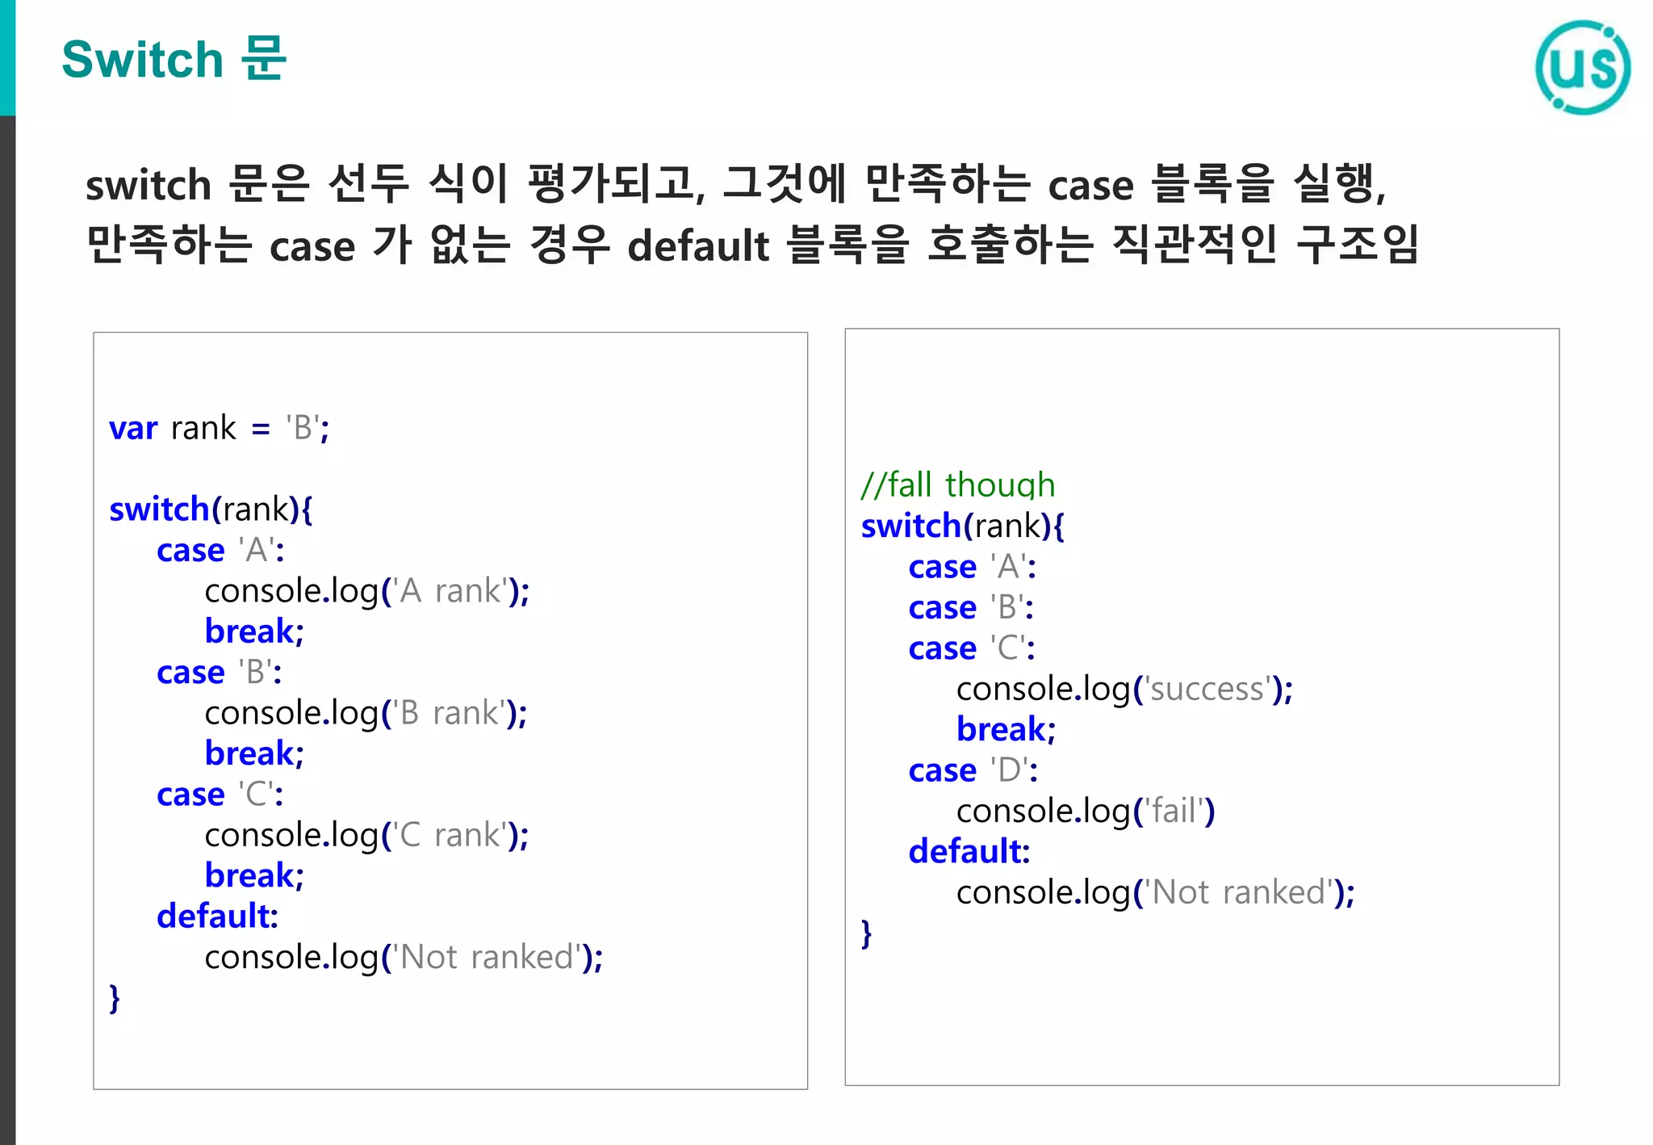The width and height of the screenshot is (1653, 1145).
Task: Click "console.log('A rank');" line
Action: [367, 591]
